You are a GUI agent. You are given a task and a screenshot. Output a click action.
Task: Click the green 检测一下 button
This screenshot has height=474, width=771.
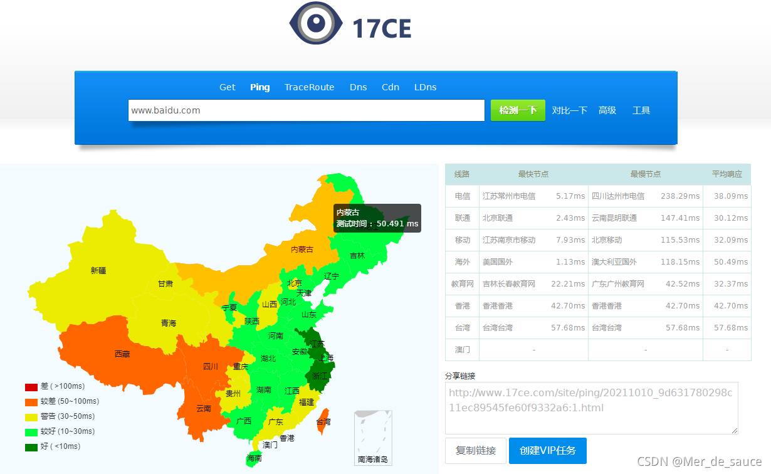(518, 110)
